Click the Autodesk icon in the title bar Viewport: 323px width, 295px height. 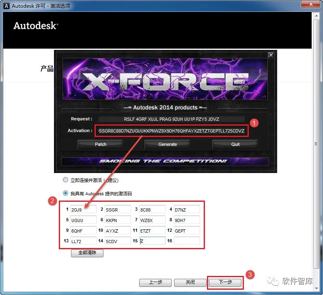point(6,6)
